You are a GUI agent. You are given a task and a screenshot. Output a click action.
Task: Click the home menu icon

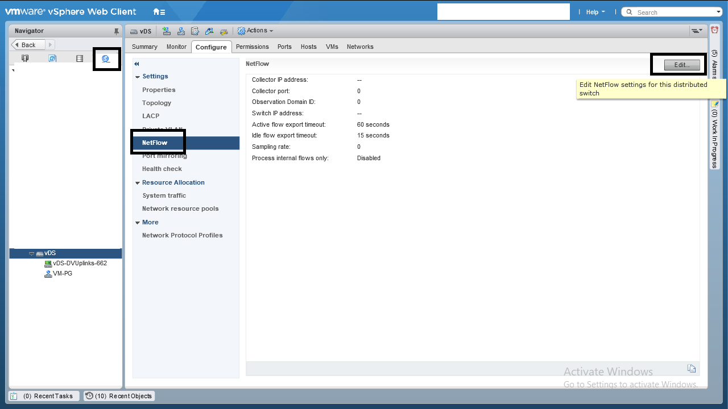coord(159,12)
